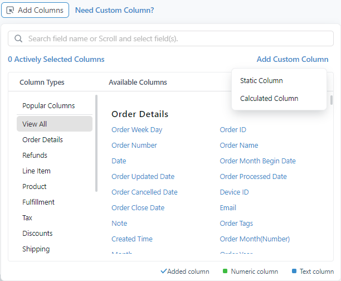Click the green Numeric column legend swatch

(225, 272)
